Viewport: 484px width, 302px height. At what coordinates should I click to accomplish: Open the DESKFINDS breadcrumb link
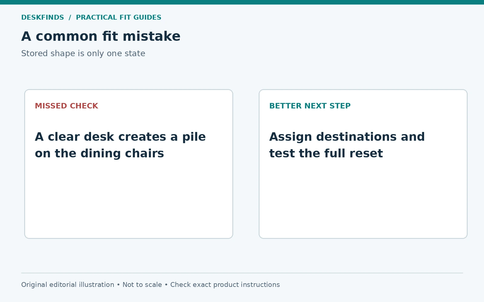(x=43, y=18)
